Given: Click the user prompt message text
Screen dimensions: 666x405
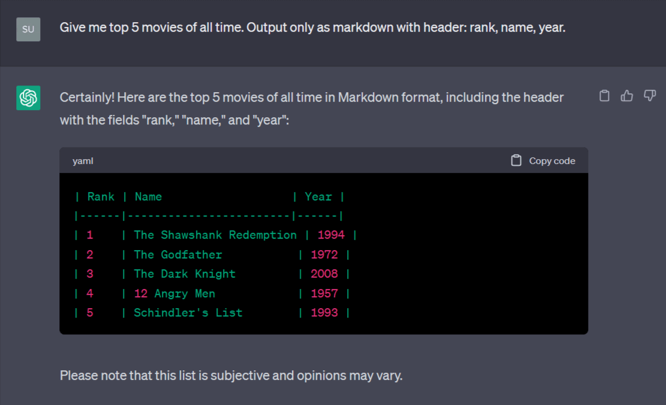Looking at the screenshot, I should pos(312,28).
